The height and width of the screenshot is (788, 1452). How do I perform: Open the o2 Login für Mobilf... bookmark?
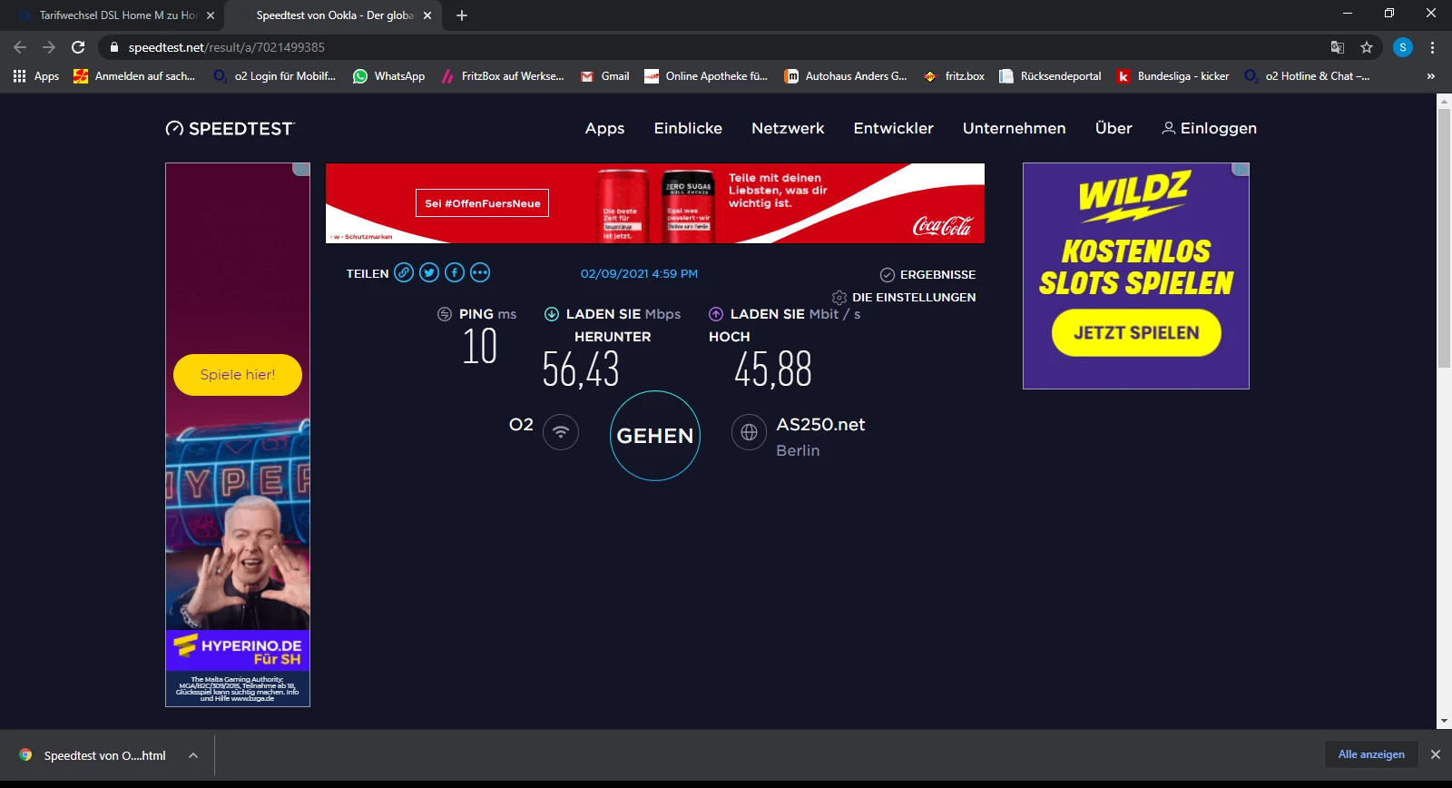(x=274, y=76)
